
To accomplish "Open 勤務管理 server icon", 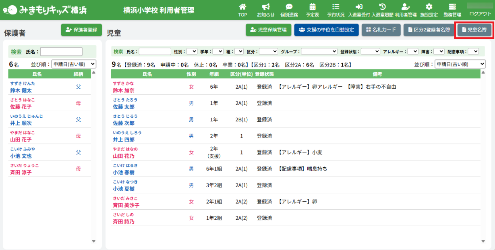I will [x=452, y=7].
